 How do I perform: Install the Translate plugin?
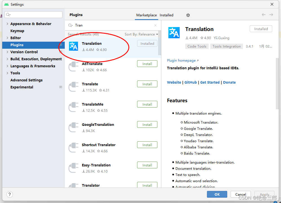(x=147, y=84)
